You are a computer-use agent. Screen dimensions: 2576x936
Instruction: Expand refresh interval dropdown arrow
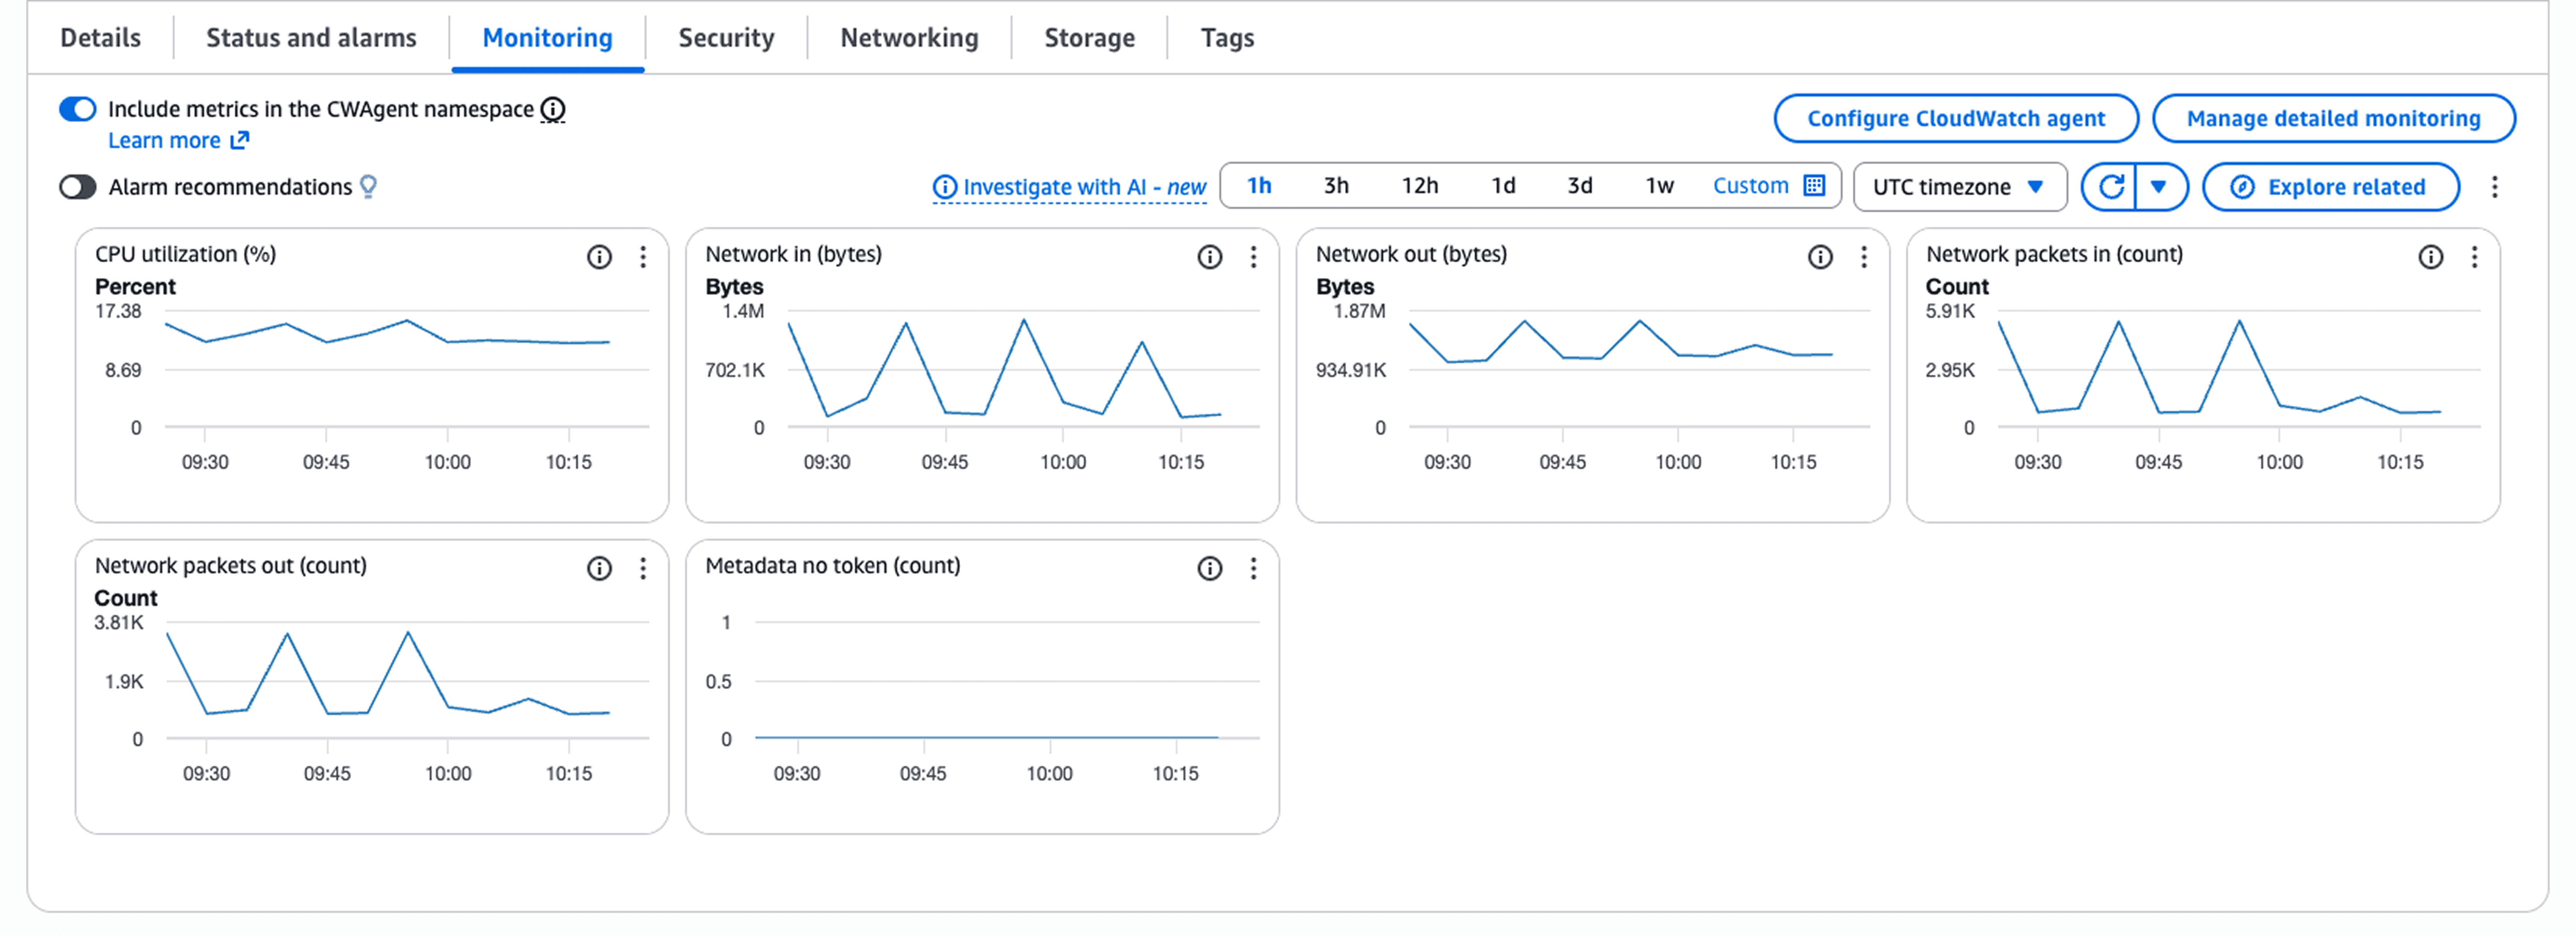2158,187
